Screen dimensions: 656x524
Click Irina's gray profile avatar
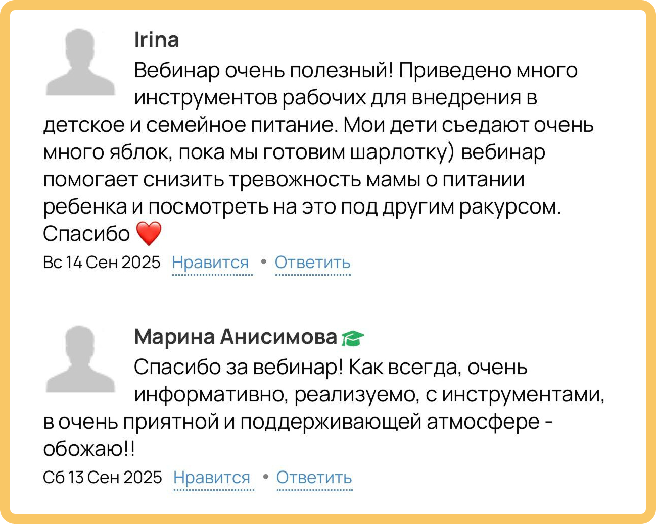(80, 63)
